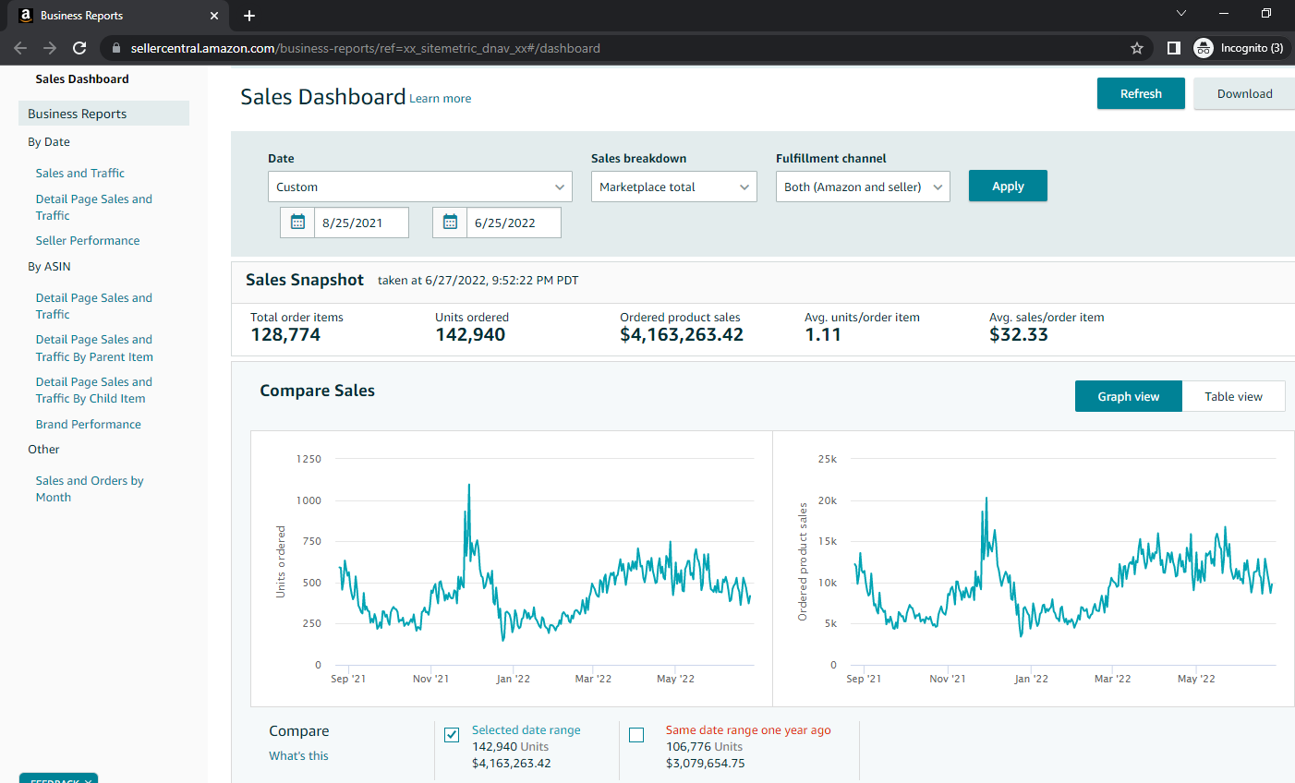Open Sales and Traffic report
1295x783 pixels.
(x=80, y=174)
